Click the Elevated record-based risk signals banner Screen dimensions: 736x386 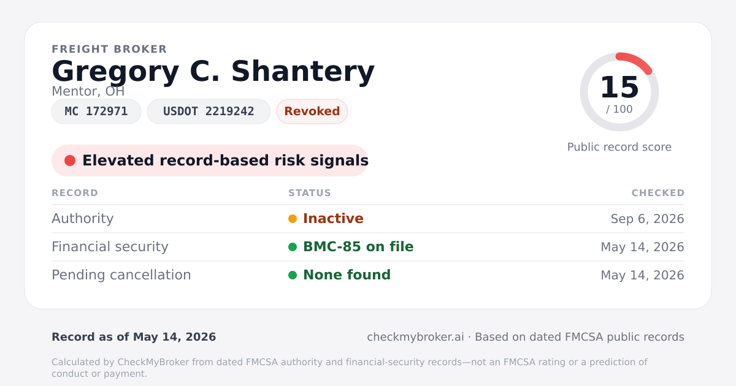tap(210, 161)
